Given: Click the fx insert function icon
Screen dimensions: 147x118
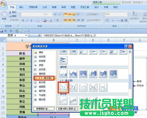Looking at the screenshot, I should [x=39, y=35].
